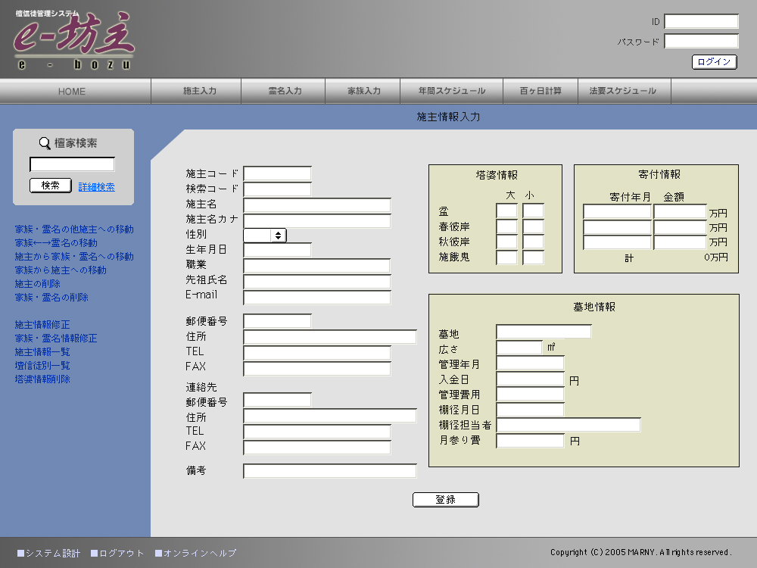Open the 施主情報一覧 link
The width and height of the screenshot is (757, 568).
(42, 352)
